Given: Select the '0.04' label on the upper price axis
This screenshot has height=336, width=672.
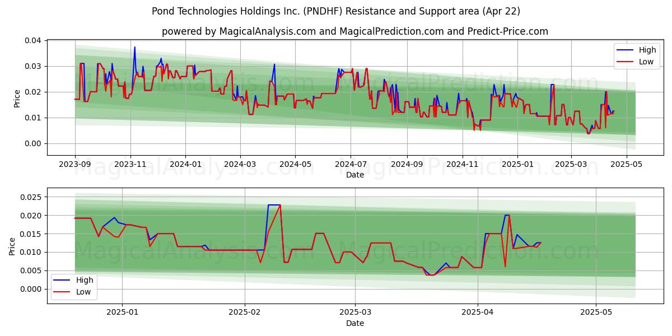Looking at the screenshot, I should (34, 40).
